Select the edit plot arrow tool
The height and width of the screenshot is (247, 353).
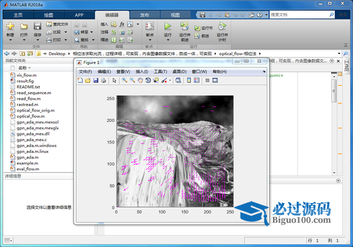[114, 80]
